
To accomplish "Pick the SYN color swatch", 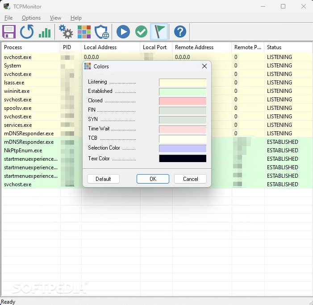I will [x=183, y=120].
